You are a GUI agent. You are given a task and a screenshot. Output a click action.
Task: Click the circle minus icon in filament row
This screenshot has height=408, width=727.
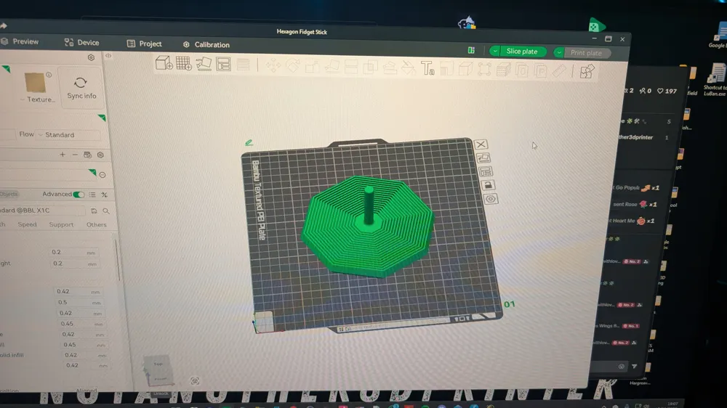[103, 175]
